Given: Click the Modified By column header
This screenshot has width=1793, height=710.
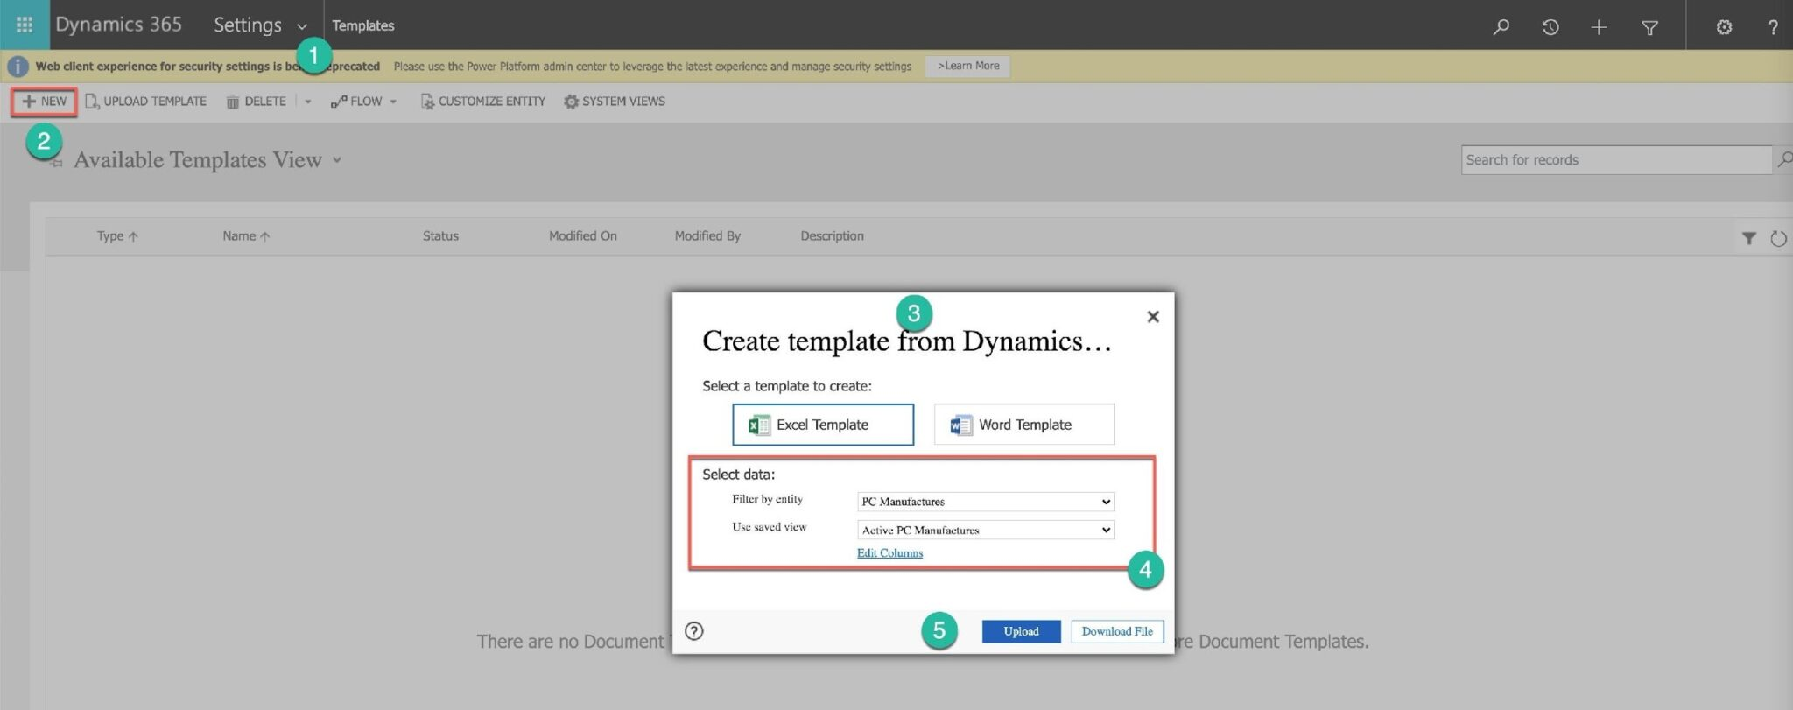Looking at the screenshot, I should 707,236.
